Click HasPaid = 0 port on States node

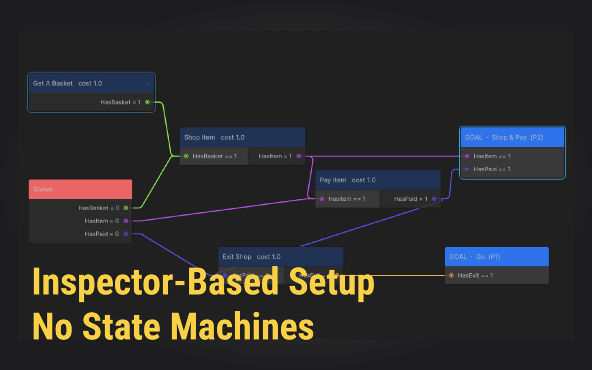tap(126, 234)
